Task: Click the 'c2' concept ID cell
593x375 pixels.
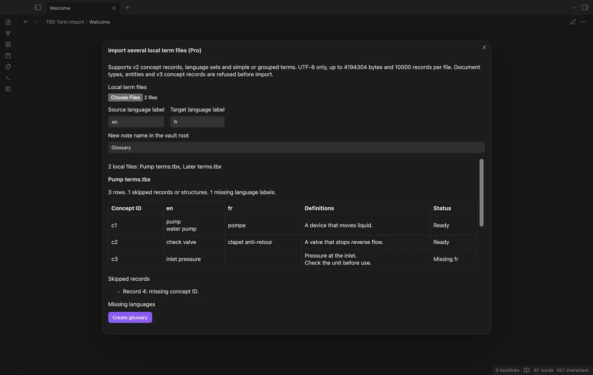Action: coord(136,242)
